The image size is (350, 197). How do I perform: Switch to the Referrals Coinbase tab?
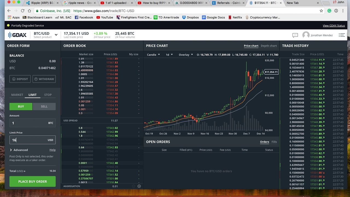click(x=228, y=3)
